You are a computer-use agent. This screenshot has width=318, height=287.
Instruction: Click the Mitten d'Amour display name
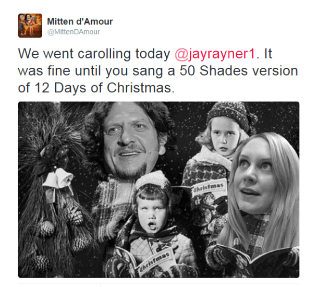point(80,21)
